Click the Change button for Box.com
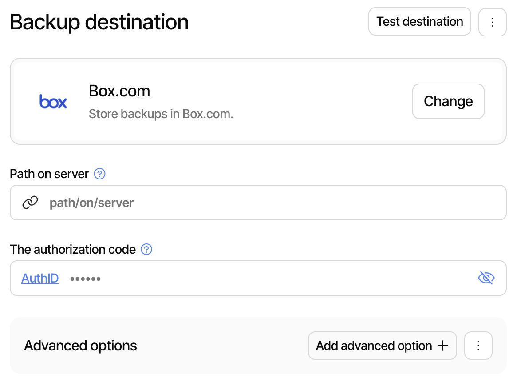513x382 pixels. tap(448, 101)
